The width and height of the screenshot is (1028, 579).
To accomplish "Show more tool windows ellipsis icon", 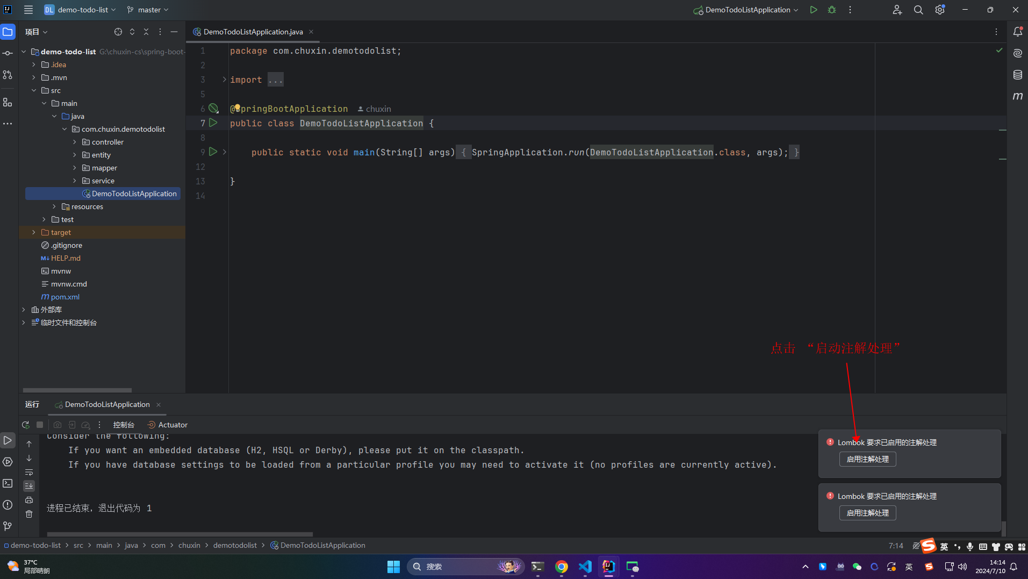I will [8, 123].
